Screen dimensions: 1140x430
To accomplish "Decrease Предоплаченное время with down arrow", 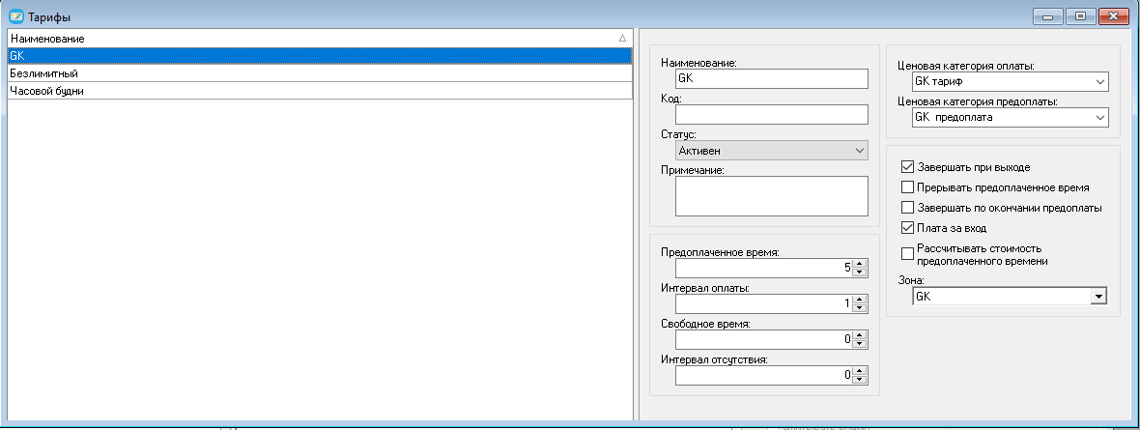I will tap(860, 272).
